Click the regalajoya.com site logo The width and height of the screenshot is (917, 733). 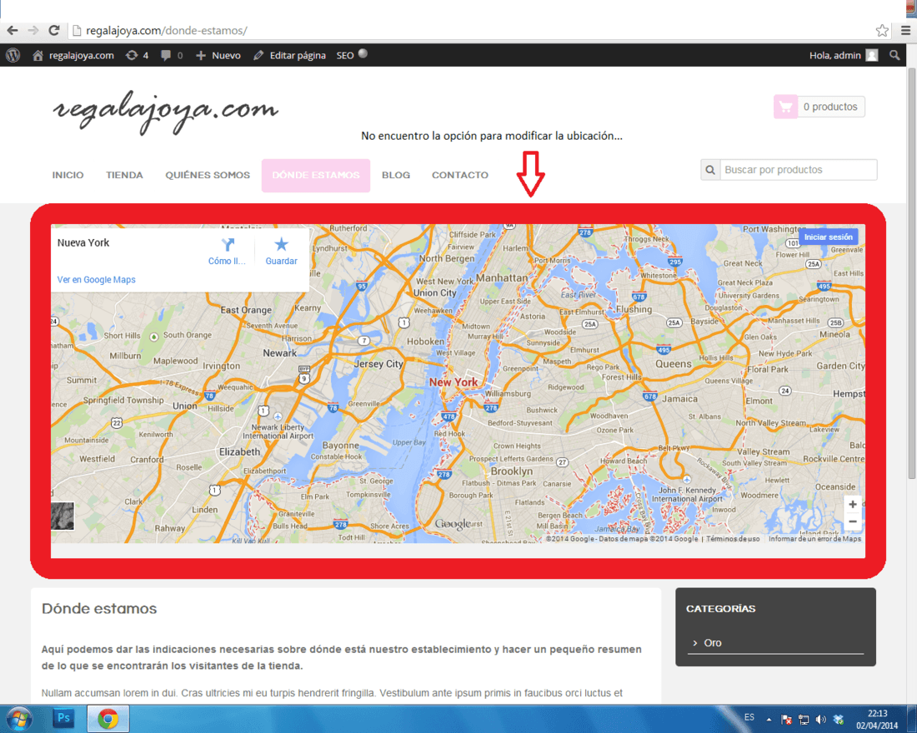coord(166,111)
